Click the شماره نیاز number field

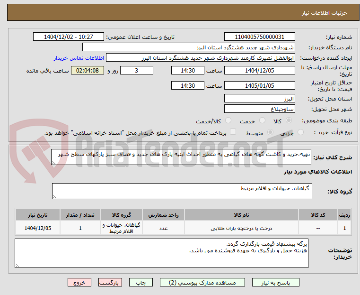click(259, 37)
